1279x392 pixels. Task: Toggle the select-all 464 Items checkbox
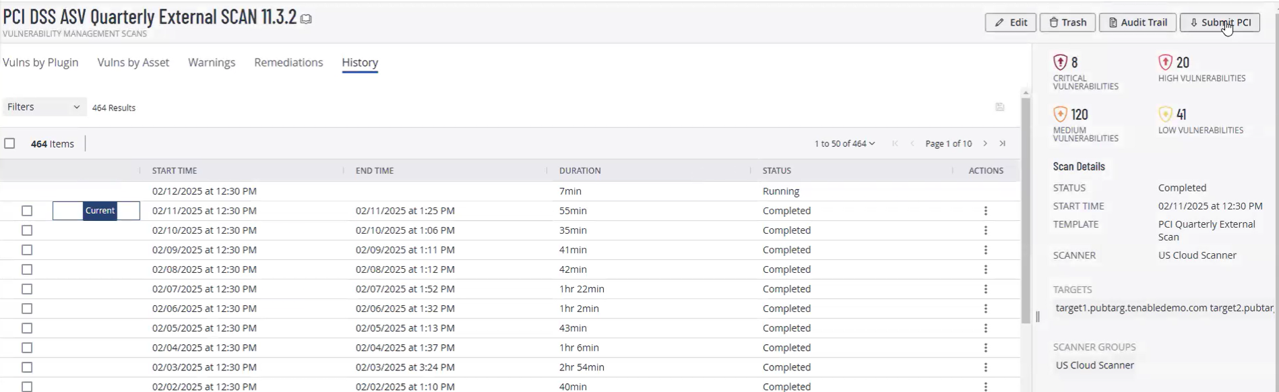[9, 143]
